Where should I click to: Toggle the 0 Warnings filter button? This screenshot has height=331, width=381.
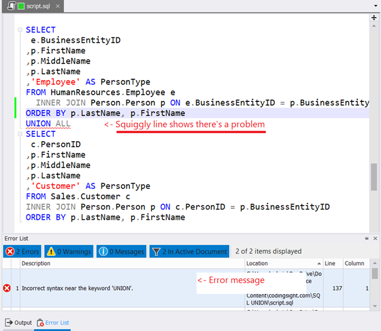point(69,251)
